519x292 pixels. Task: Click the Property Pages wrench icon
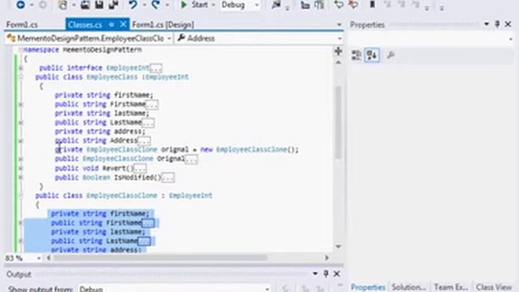[x=391, y=55]
